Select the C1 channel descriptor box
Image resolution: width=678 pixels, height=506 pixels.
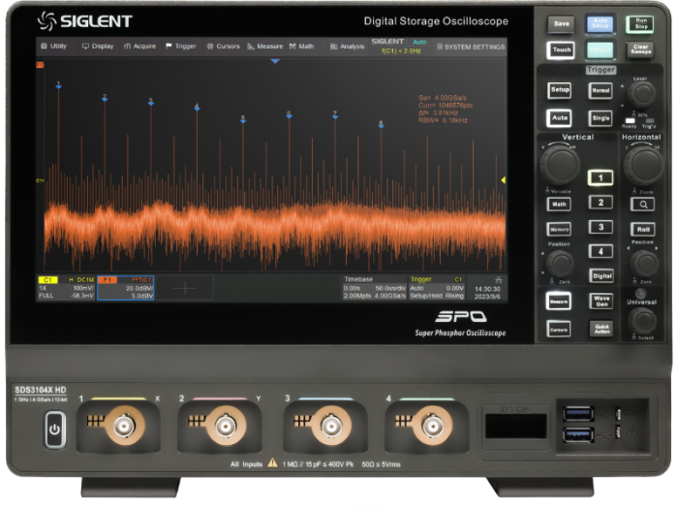pyautogui.click(x=66, y=288)
